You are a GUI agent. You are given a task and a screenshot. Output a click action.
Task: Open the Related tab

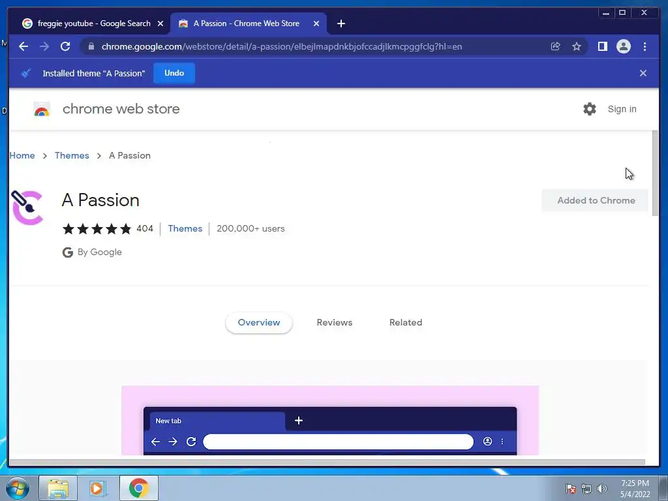[406, 322]
